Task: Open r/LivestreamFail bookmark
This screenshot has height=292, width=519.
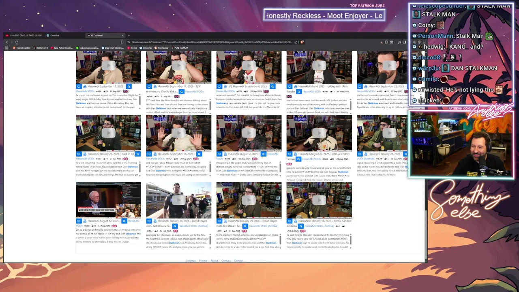Action: (x=22, y=48)
